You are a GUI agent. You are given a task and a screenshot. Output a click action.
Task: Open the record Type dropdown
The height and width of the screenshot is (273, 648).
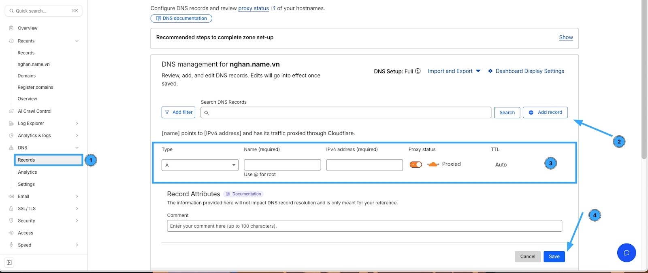(x=200, y=165)
